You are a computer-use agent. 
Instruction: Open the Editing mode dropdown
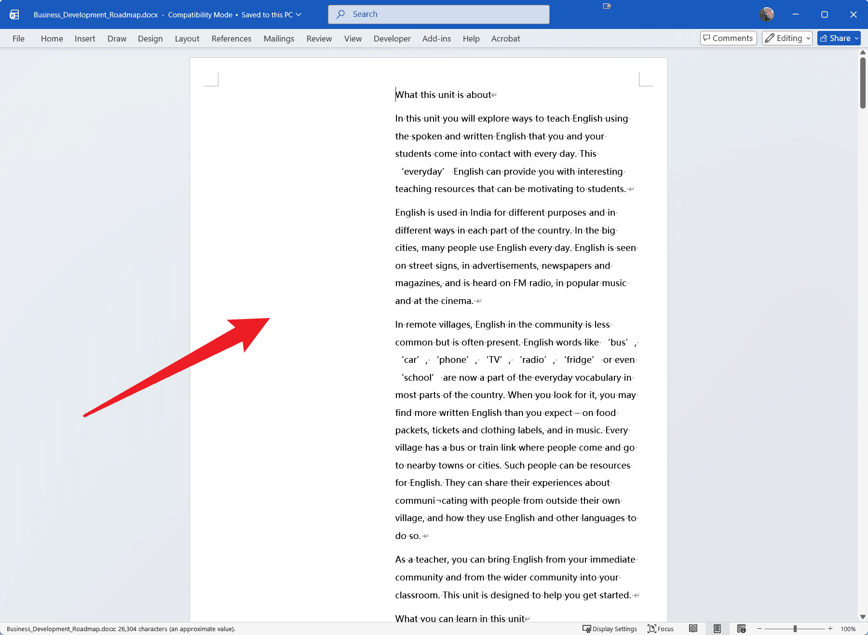(787, 38)
